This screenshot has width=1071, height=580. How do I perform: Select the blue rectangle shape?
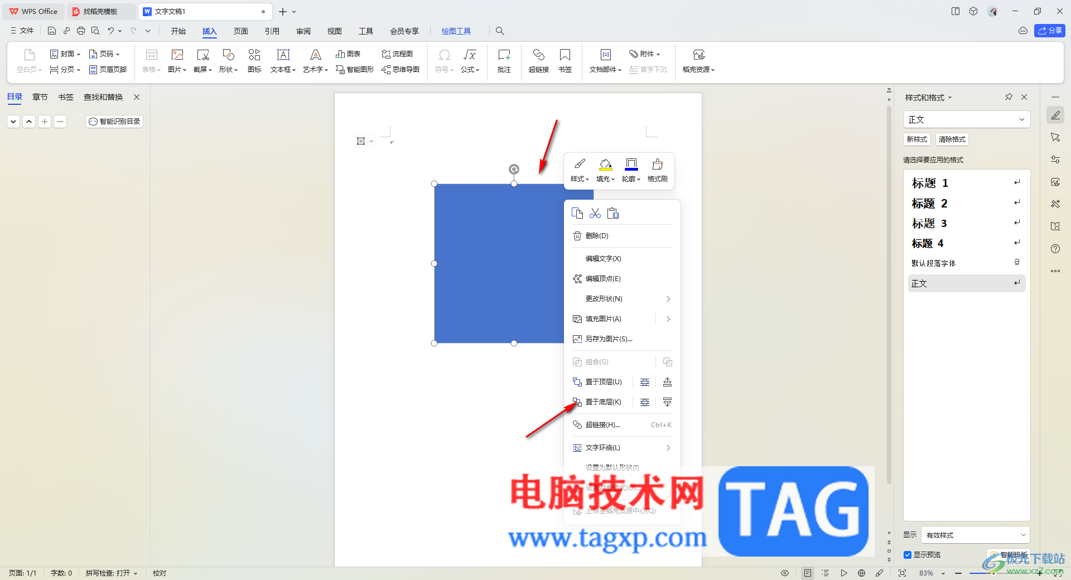[499, 263]
